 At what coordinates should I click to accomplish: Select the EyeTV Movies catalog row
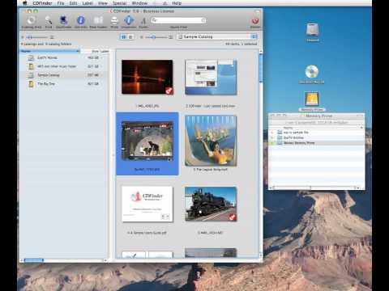point(64,57)
